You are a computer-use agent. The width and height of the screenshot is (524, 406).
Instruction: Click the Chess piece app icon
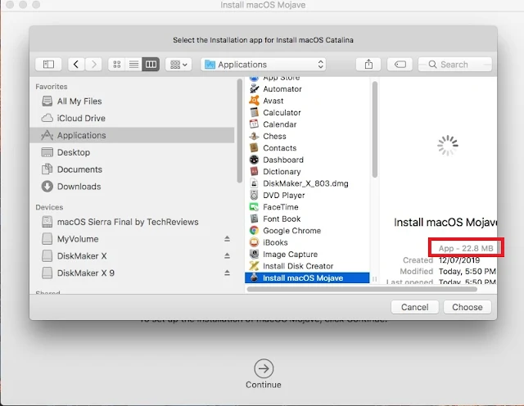254,137
